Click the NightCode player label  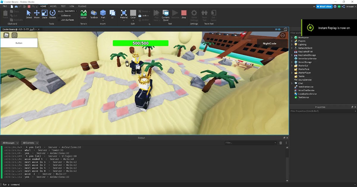tap(270, 43)
